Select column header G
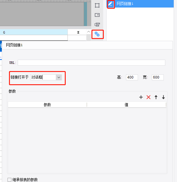The height and width of the screenshot is (182, 177). (34, 32)
